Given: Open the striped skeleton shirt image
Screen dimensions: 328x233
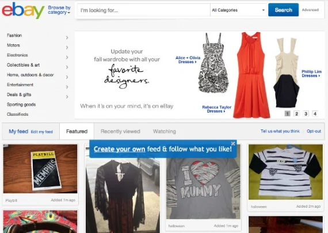Looking at the screenshot, I should click(x=285, y=172).
